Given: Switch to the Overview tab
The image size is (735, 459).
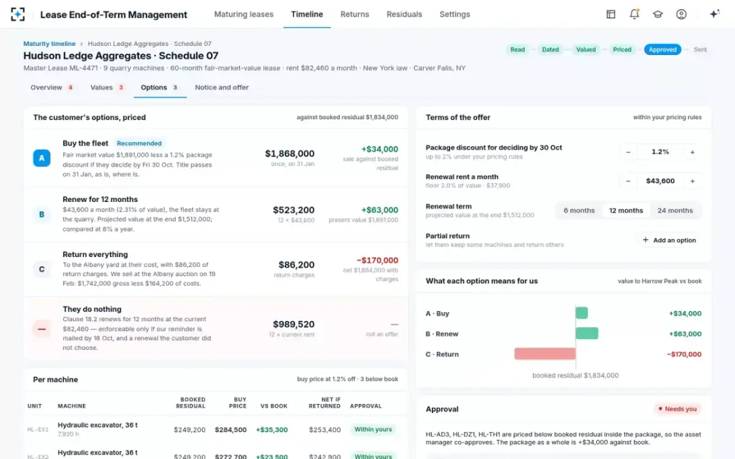Looking at the screenshot, I should click(x=51, y=88).
